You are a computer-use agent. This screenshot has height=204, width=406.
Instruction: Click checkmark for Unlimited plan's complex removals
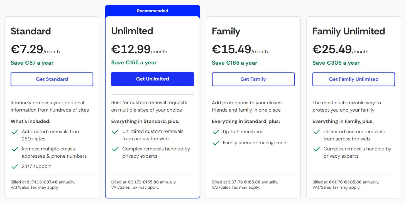click(x=115, y=149)
